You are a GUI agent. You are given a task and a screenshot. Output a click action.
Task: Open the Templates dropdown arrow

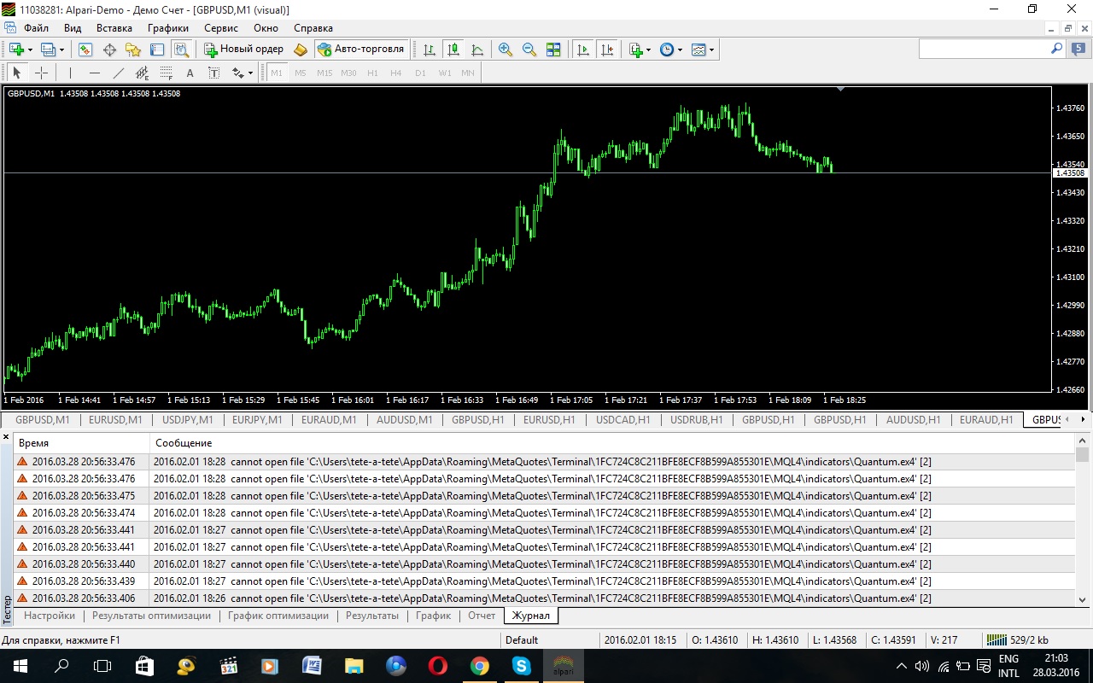click(711, 50)
